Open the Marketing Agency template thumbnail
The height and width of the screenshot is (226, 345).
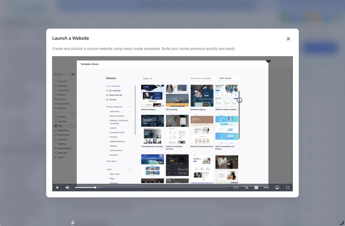click(202, 96)
